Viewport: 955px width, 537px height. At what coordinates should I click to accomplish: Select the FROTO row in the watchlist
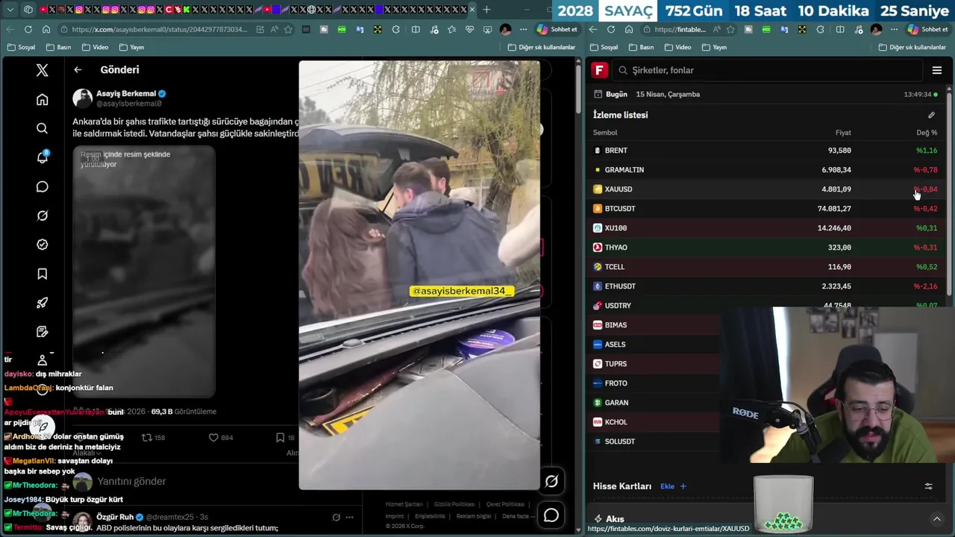[x=654, y=383]
